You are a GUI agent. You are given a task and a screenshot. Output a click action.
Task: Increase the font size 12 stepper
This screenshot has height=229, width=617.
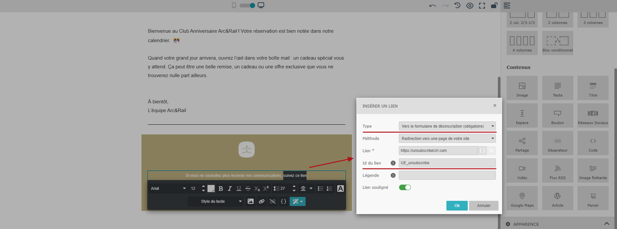pyautogui.click(x=203, y=187)
